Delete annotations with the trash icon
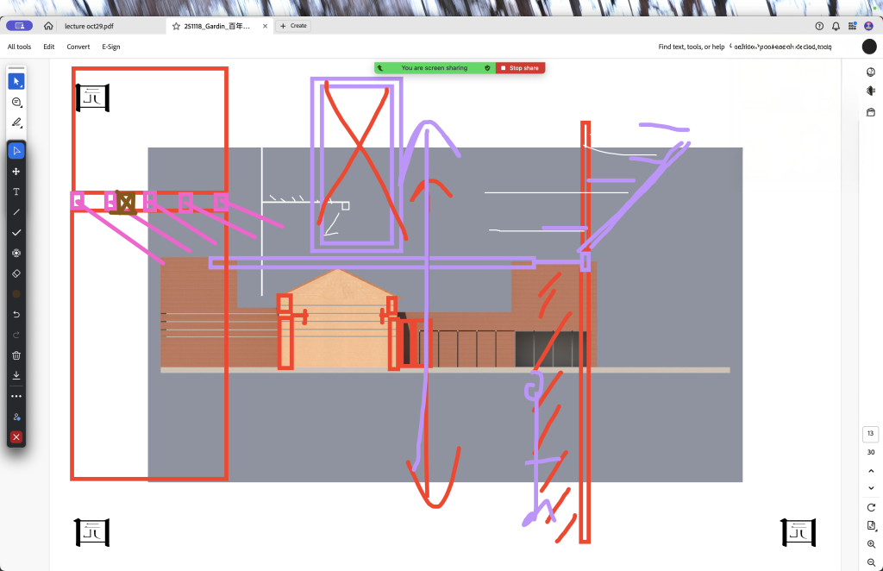 coord(16,355)
